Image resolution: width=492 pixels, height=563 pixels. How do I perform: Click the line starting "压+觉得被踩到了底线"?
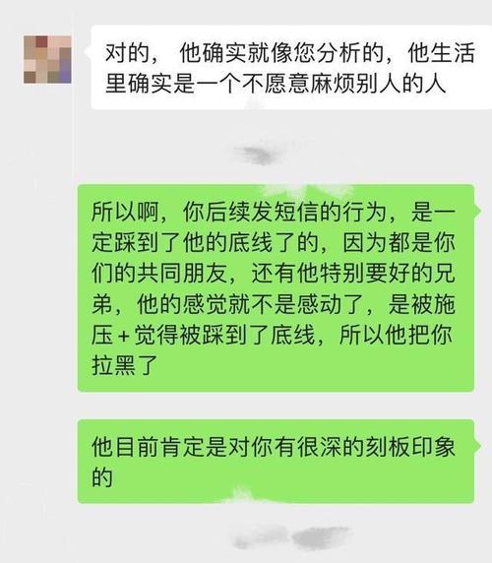[272, 335]
